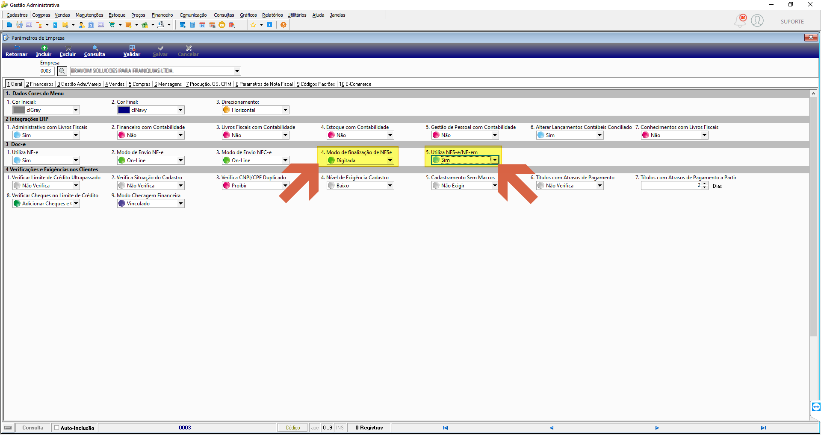Switch to the 10 E-Commerce tab
The height and width of the screenshot is (435, 821).
[x=355, y=84]
